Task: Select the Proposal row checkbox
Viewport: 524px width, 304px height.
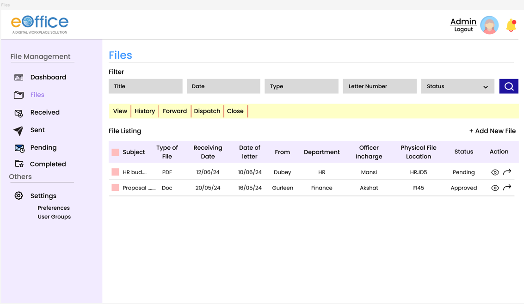Action: point(115,188)
